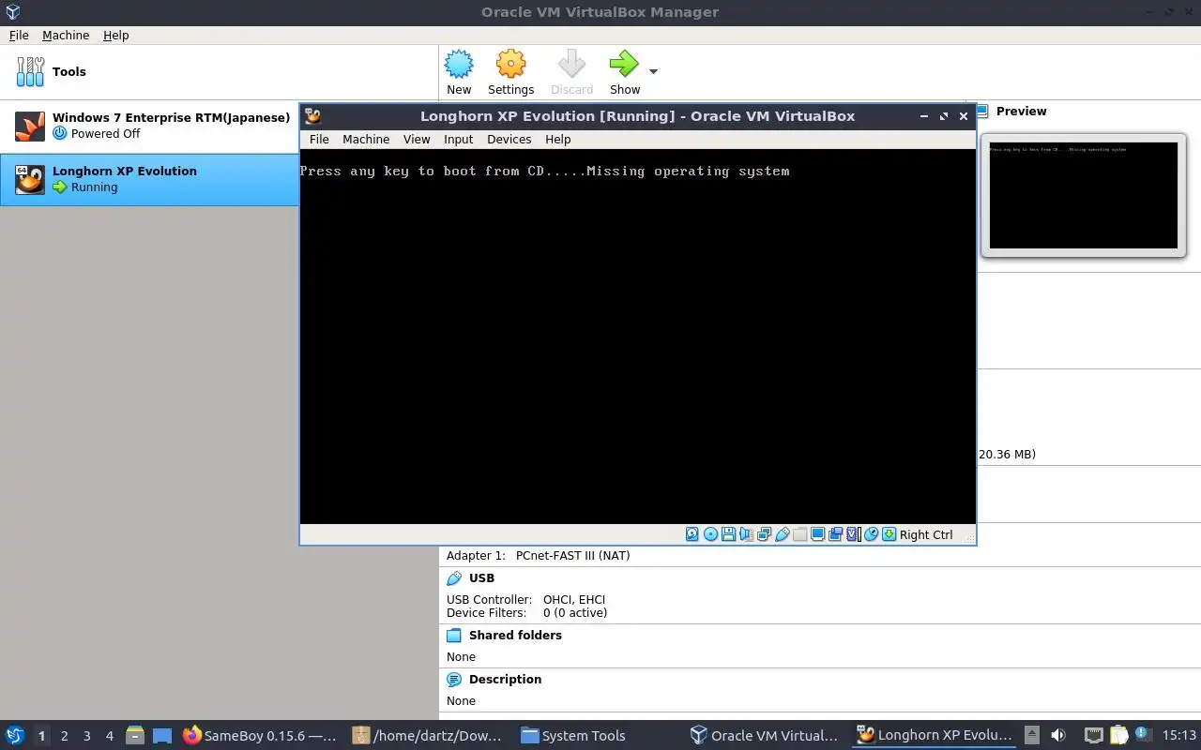Image resolution: width=1201 pixels, height=750 pixels.
Task: Click the recording status icon
Action: coord(835,534)
